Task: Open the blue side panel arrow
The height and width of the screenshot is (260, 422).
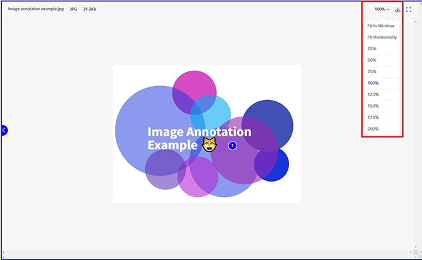Action: pos(4,130)
